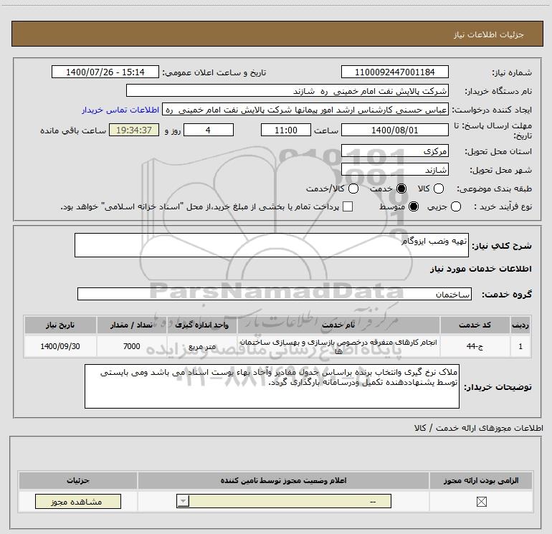The image size is (552, 534).
Task: Choose the متوسط purchase process option
Action: pos(414,206)
